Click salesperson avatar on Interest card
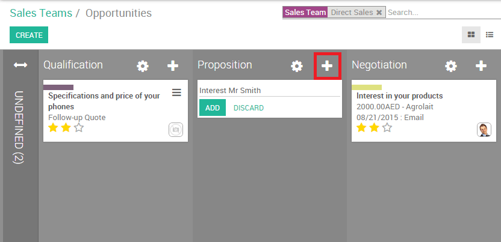The image size is (501, 242). pos(484,130)
